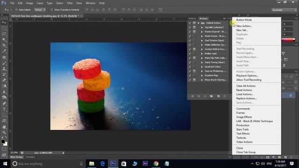Click the foreground color swatch
The height and width of the screenshot is (168, 299).
click(3, 141)
